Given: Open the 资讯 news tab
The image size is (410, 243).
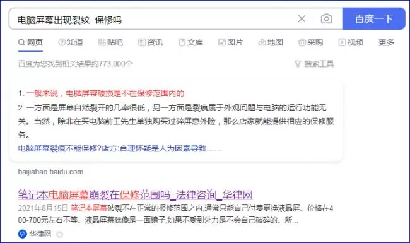Looking at the screenshot, I should click(x=150, y=42).
